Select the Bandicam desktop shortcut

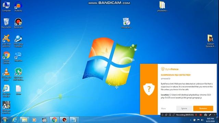pyautogui.click(x=18, y=23)
